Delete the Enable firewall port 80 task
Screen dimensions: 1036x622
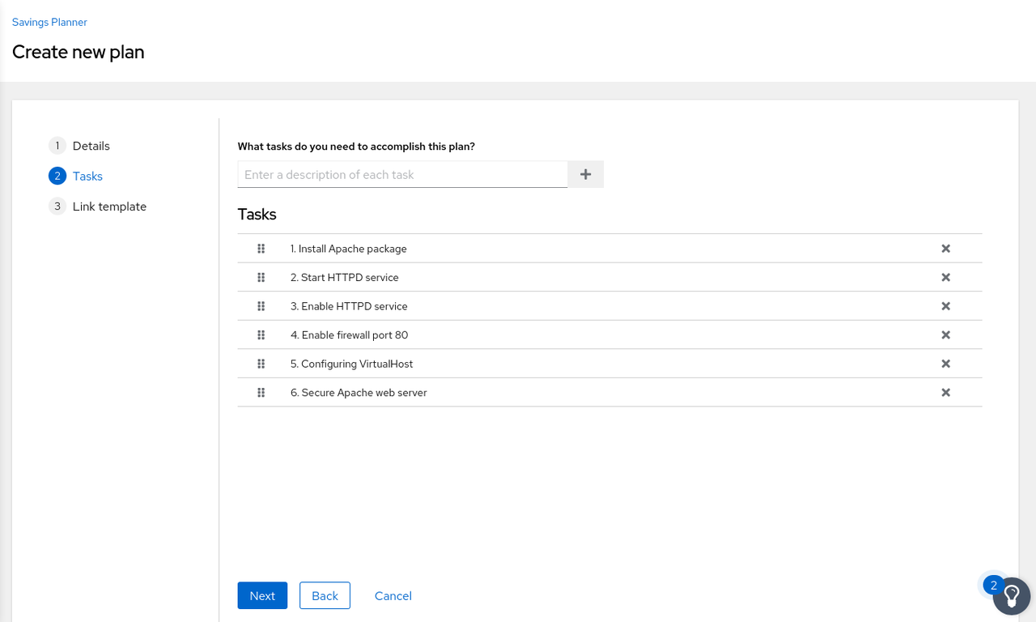point(945,334)
